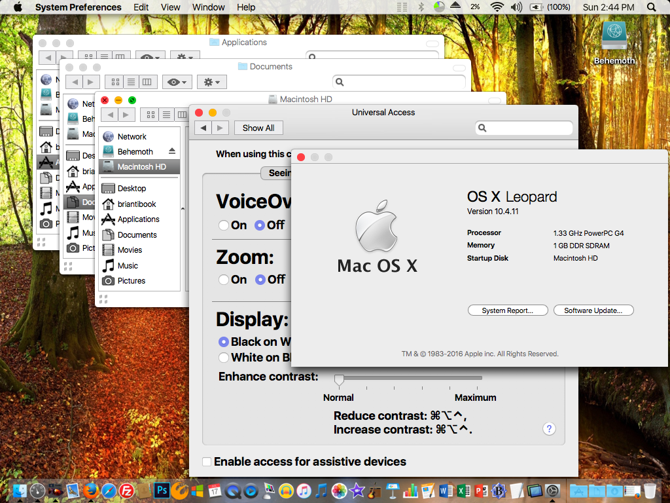Open briantibook home folder in sidebar

point(139,204)
